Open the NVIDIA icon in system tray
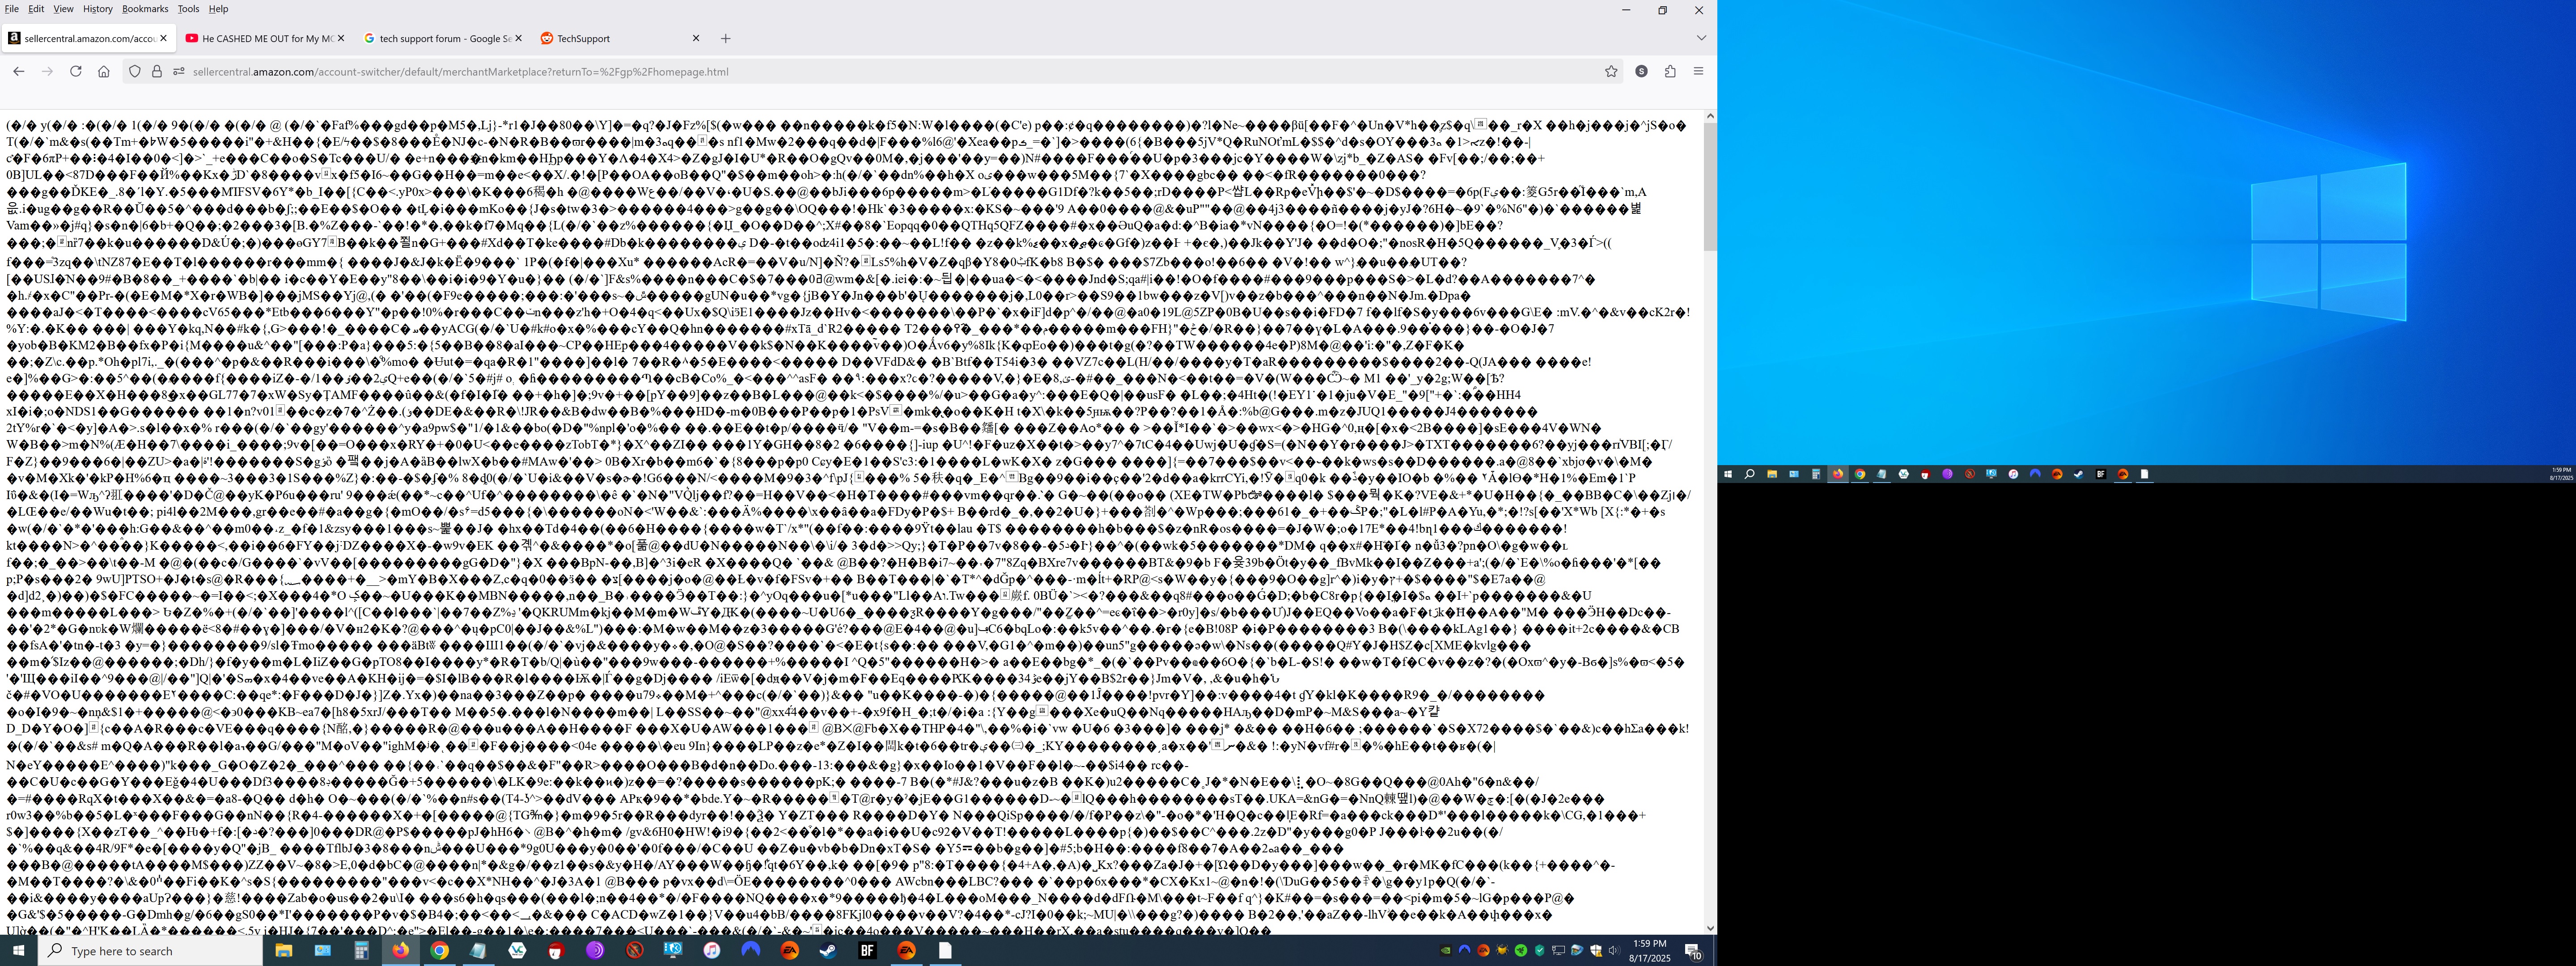 click(x=1445, y=950)
